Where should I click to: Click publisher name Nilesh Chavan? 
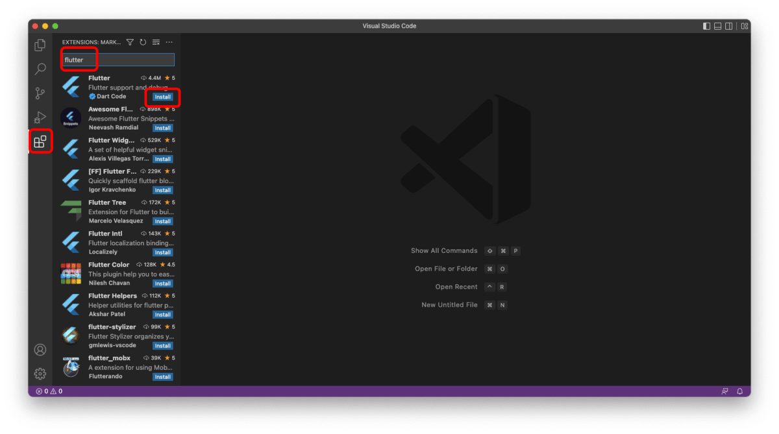pyautogui.click(x=109, y=283)
